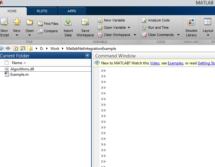The image size is (215, 167).
Task: Switch to the HOME tab
Action: (x=12, y=11)
